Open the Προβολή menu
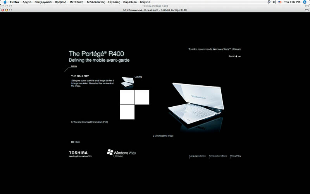 [60, 2]
